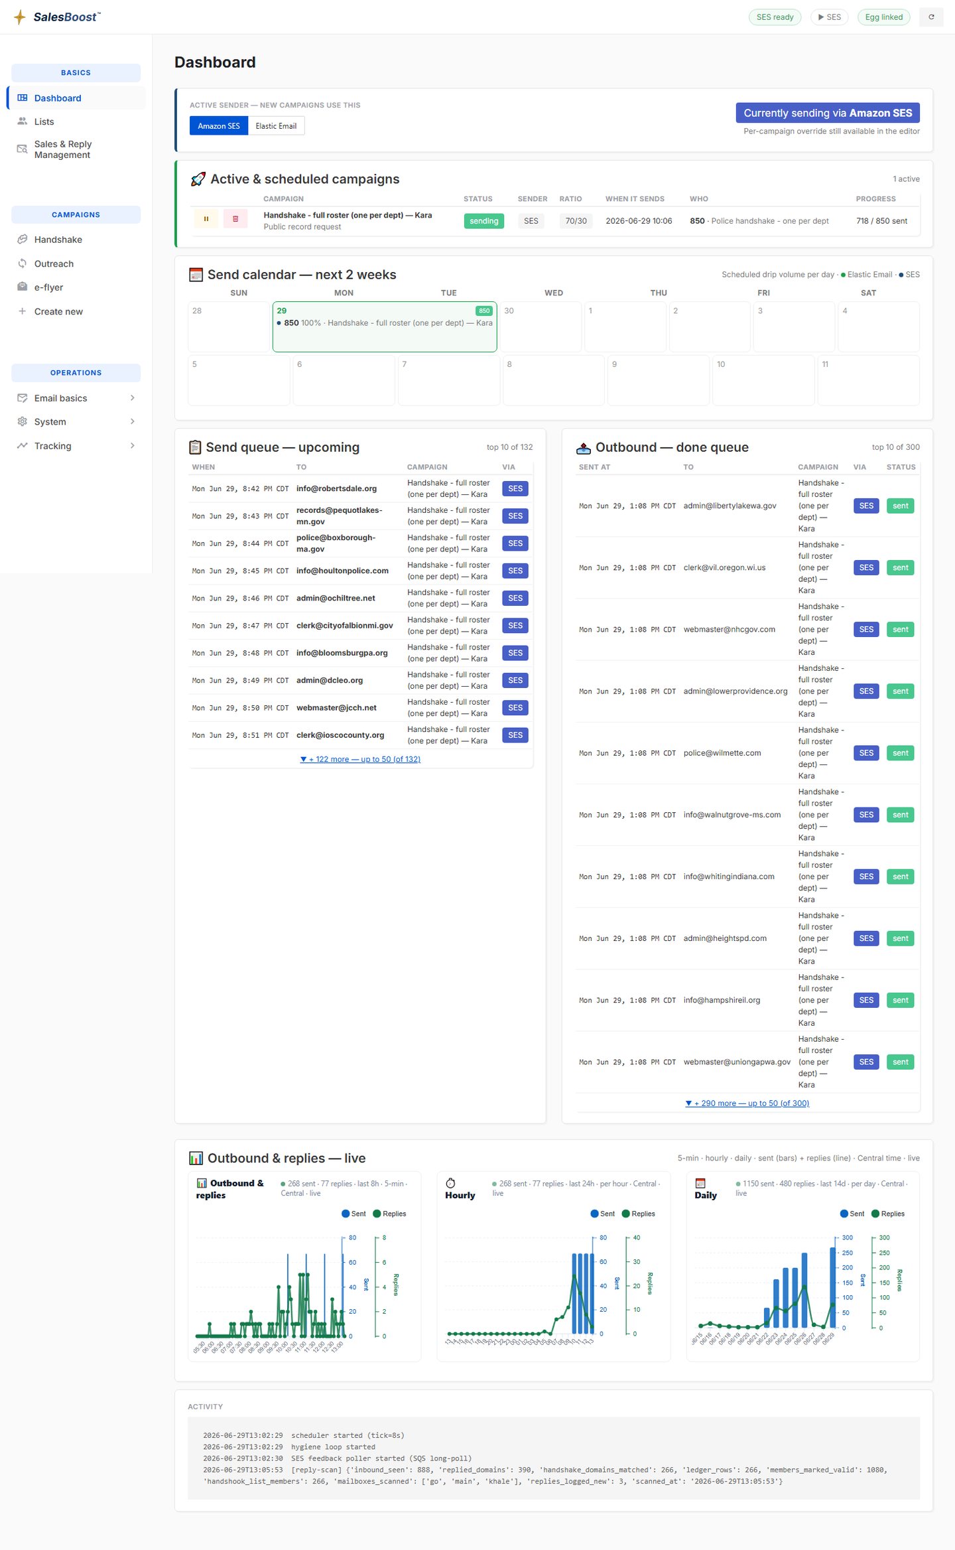Click calendar day 29 Handshake entry

[x=385, y=323]
